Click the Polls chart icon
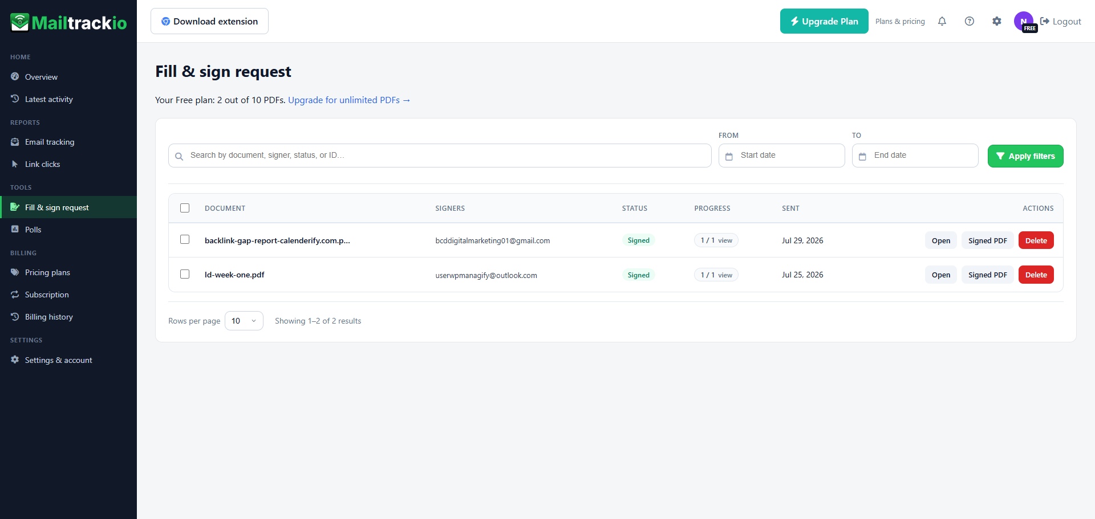 click(15, 229)
